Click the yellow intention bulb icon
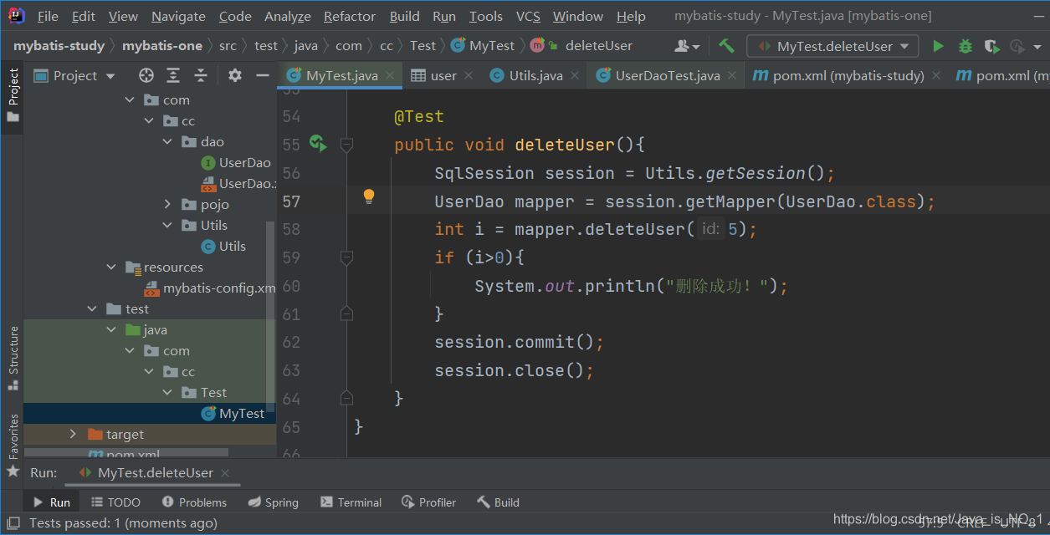 pyautogui.click(x=368, y=196)
